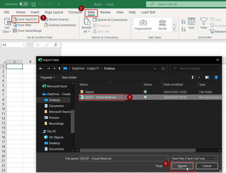
Task: Switch to the Review tab
Action: (105, 12)
